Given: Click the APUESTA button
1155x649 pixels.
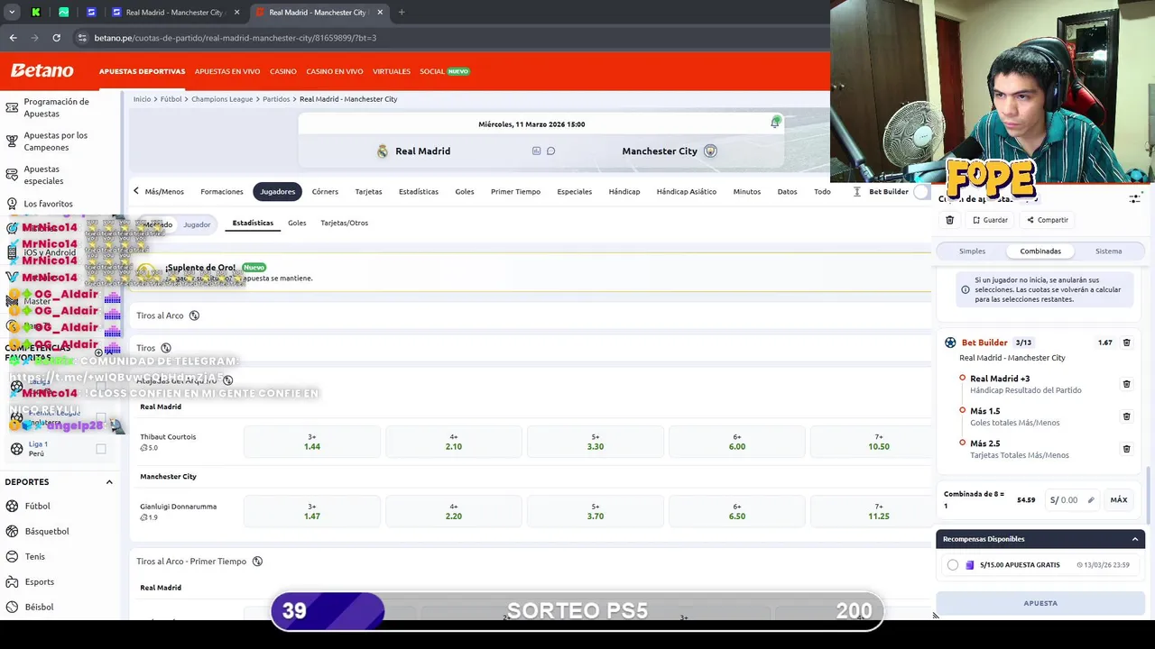Looking at the screenshot, I should (x=1040, y=603).
